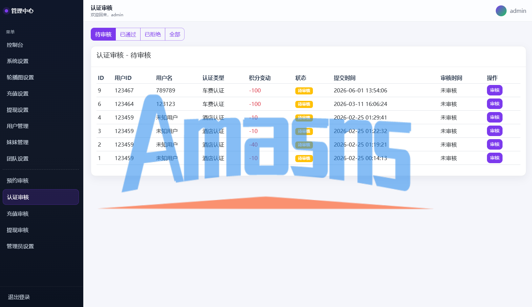Click the -100 points value in row 9
The height and width of the screenshot is (307, 532).
pos(255,90)
